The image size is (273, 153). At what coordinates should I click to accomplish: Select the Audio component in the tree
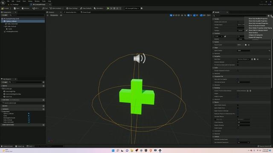(10, 29)
